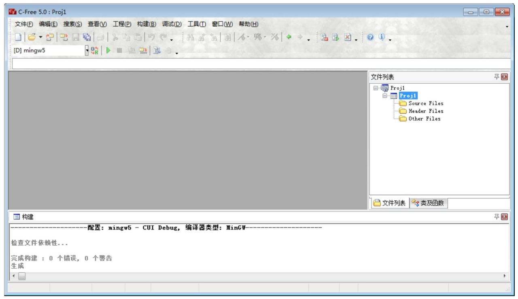Screen dimensions: 518x299
Task: Click the build output scrollbar right arrow
Action: 505,276
